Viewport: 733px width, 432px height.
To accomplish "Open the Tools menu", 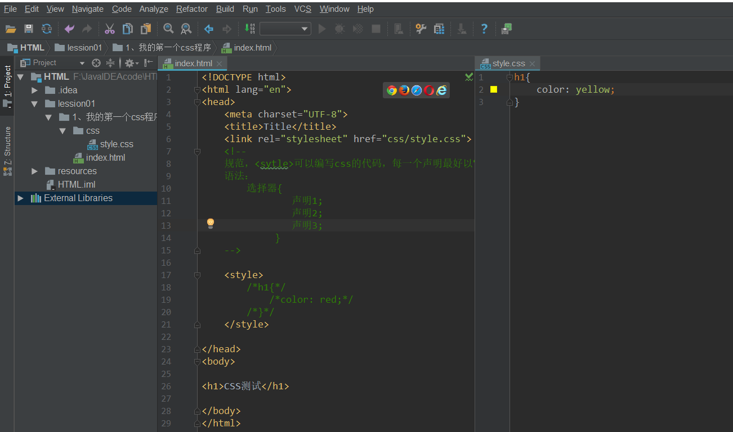I will (x=276, y=9).
